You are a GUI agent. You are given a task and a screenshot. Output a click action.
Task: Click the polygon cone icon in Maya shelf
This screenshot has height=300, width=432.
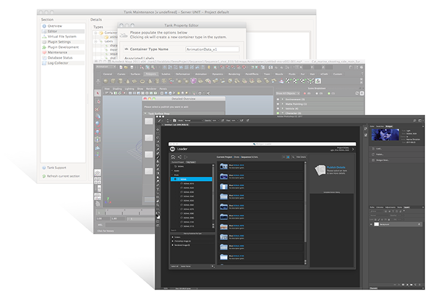(128, 81)
